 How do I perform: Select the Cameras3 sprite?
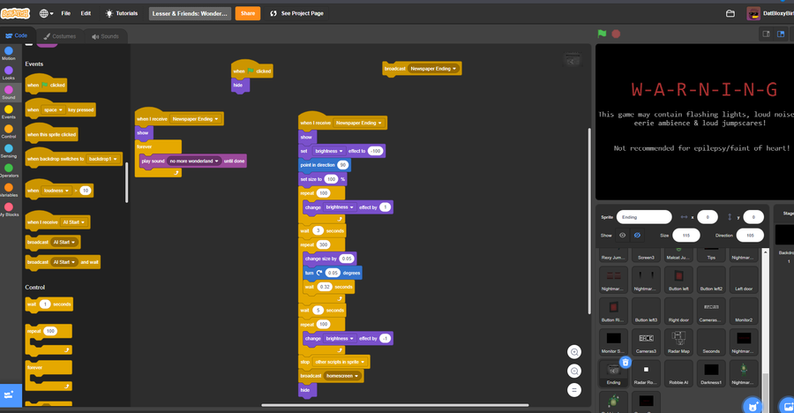[x=646, y=342]
